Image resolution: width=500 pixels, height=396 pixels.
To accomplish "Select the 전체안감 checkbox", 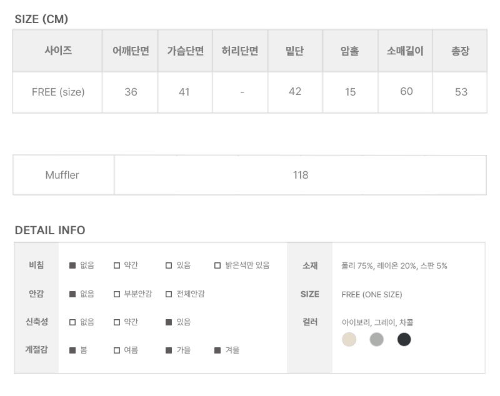I will tap(169, 294).
